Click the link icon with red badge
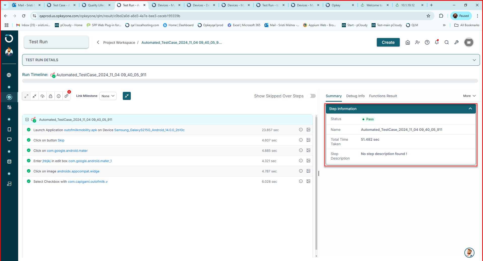 click(x=66, y=96)
